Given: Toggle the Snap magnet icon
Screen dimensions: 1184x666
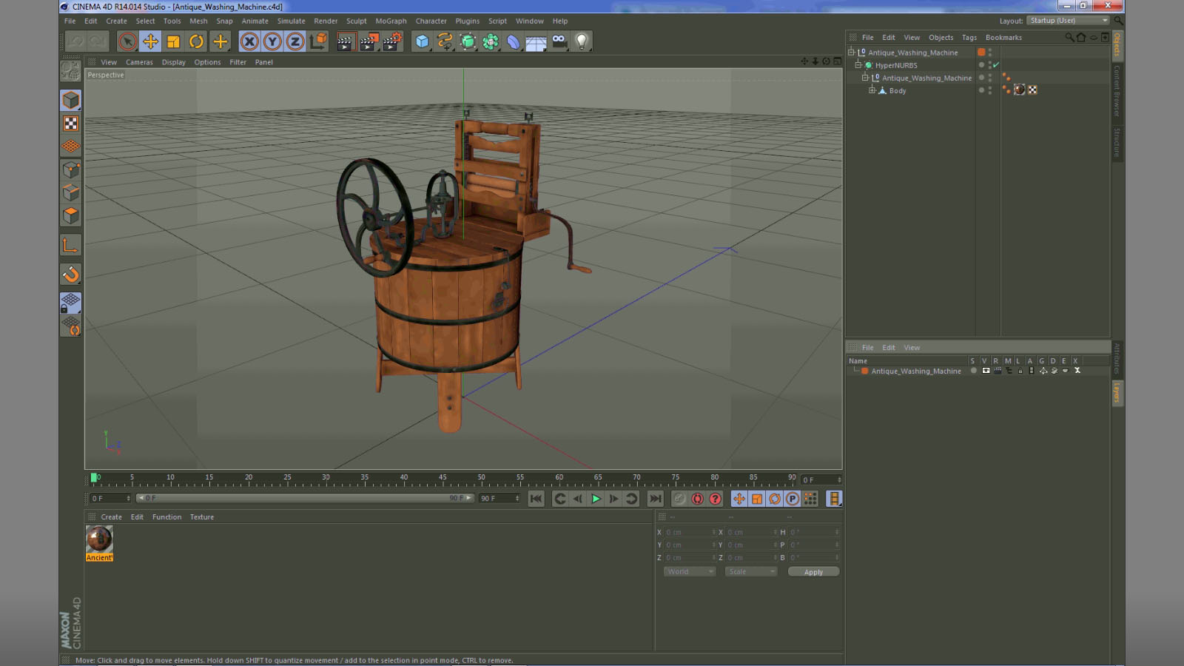Looking at the screenshot, I should 71,275.
